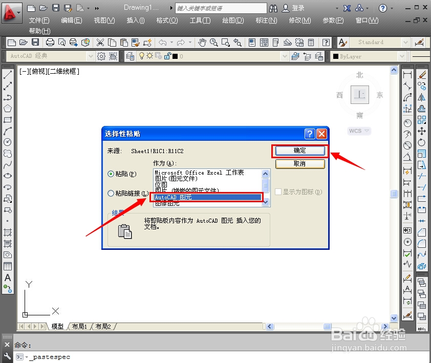Click the search keyword input field
This screenshot has width=431, height=363.
pyautogui.click(x=221, y=8)
